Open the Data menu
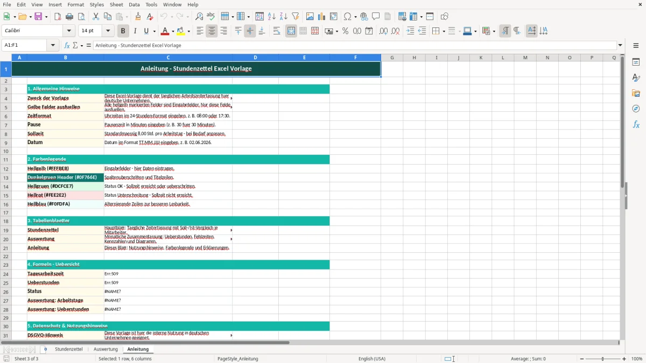The height and width of the screenshot is (363, 646). click(x=134, y=4)
